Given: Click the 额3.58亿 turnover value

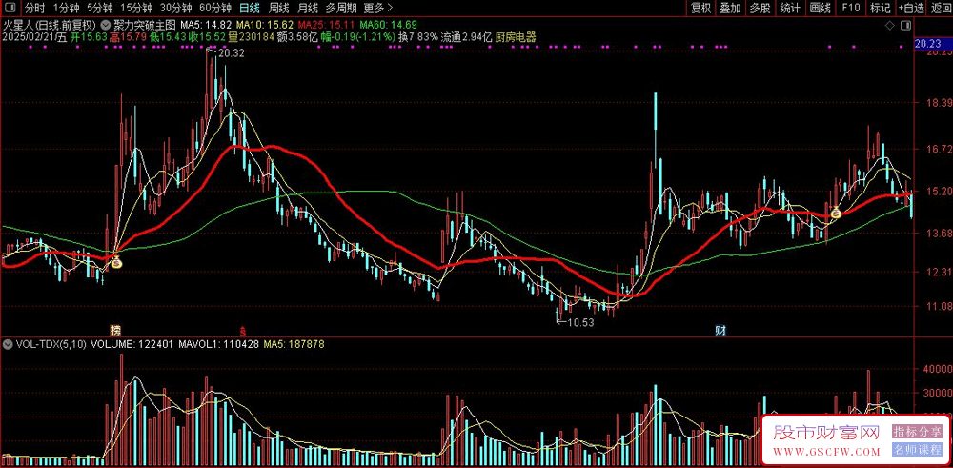Looking at the screenshot, I should pos(297,36).
